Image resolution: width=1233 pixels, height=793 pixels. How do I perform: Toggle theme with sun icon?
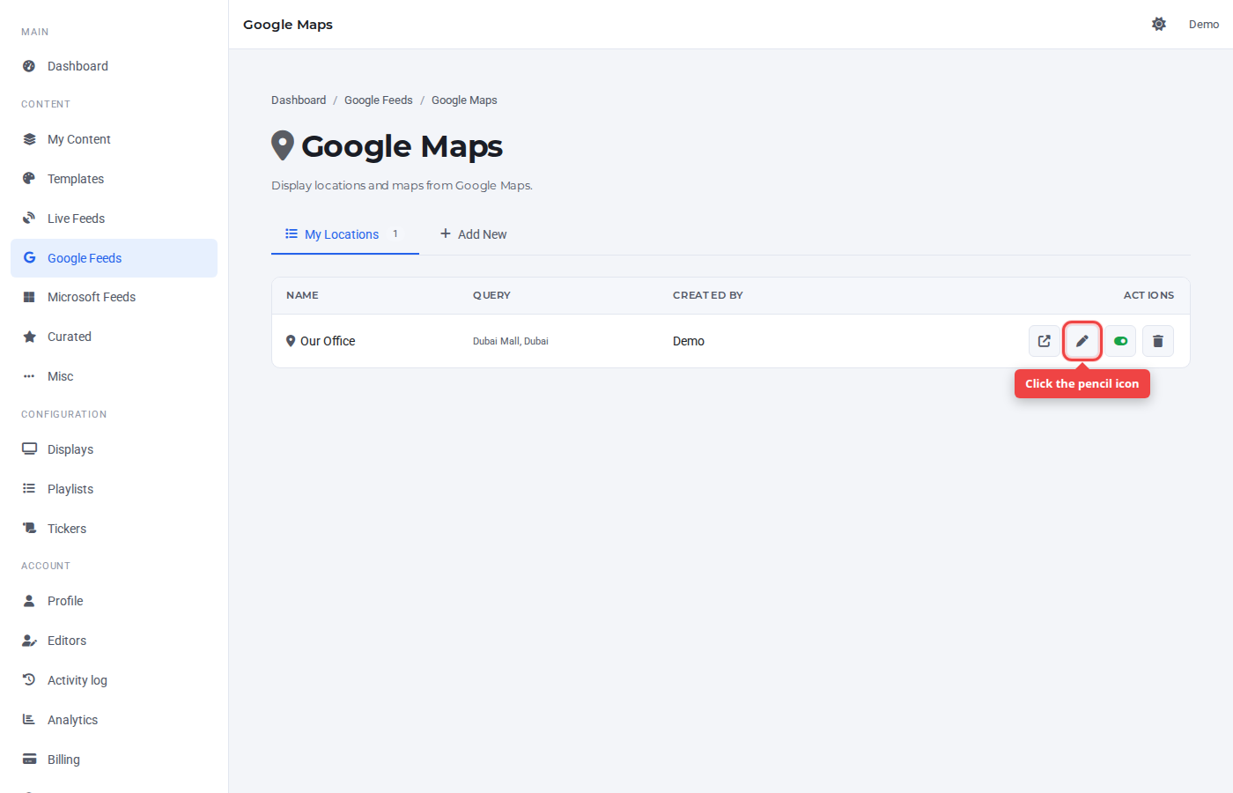pyautogui.click(x=1159, y=24)
